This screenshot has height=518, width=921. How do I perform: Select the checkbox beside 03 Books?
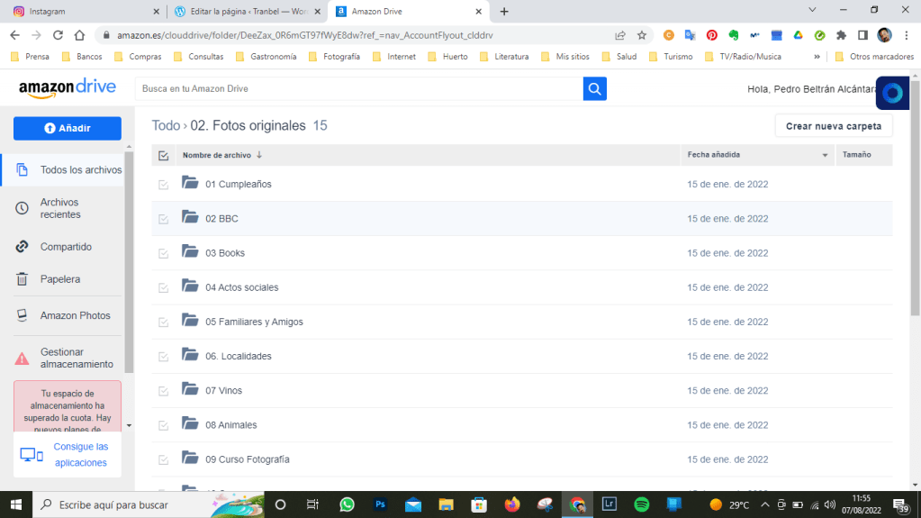pos(163,253)
